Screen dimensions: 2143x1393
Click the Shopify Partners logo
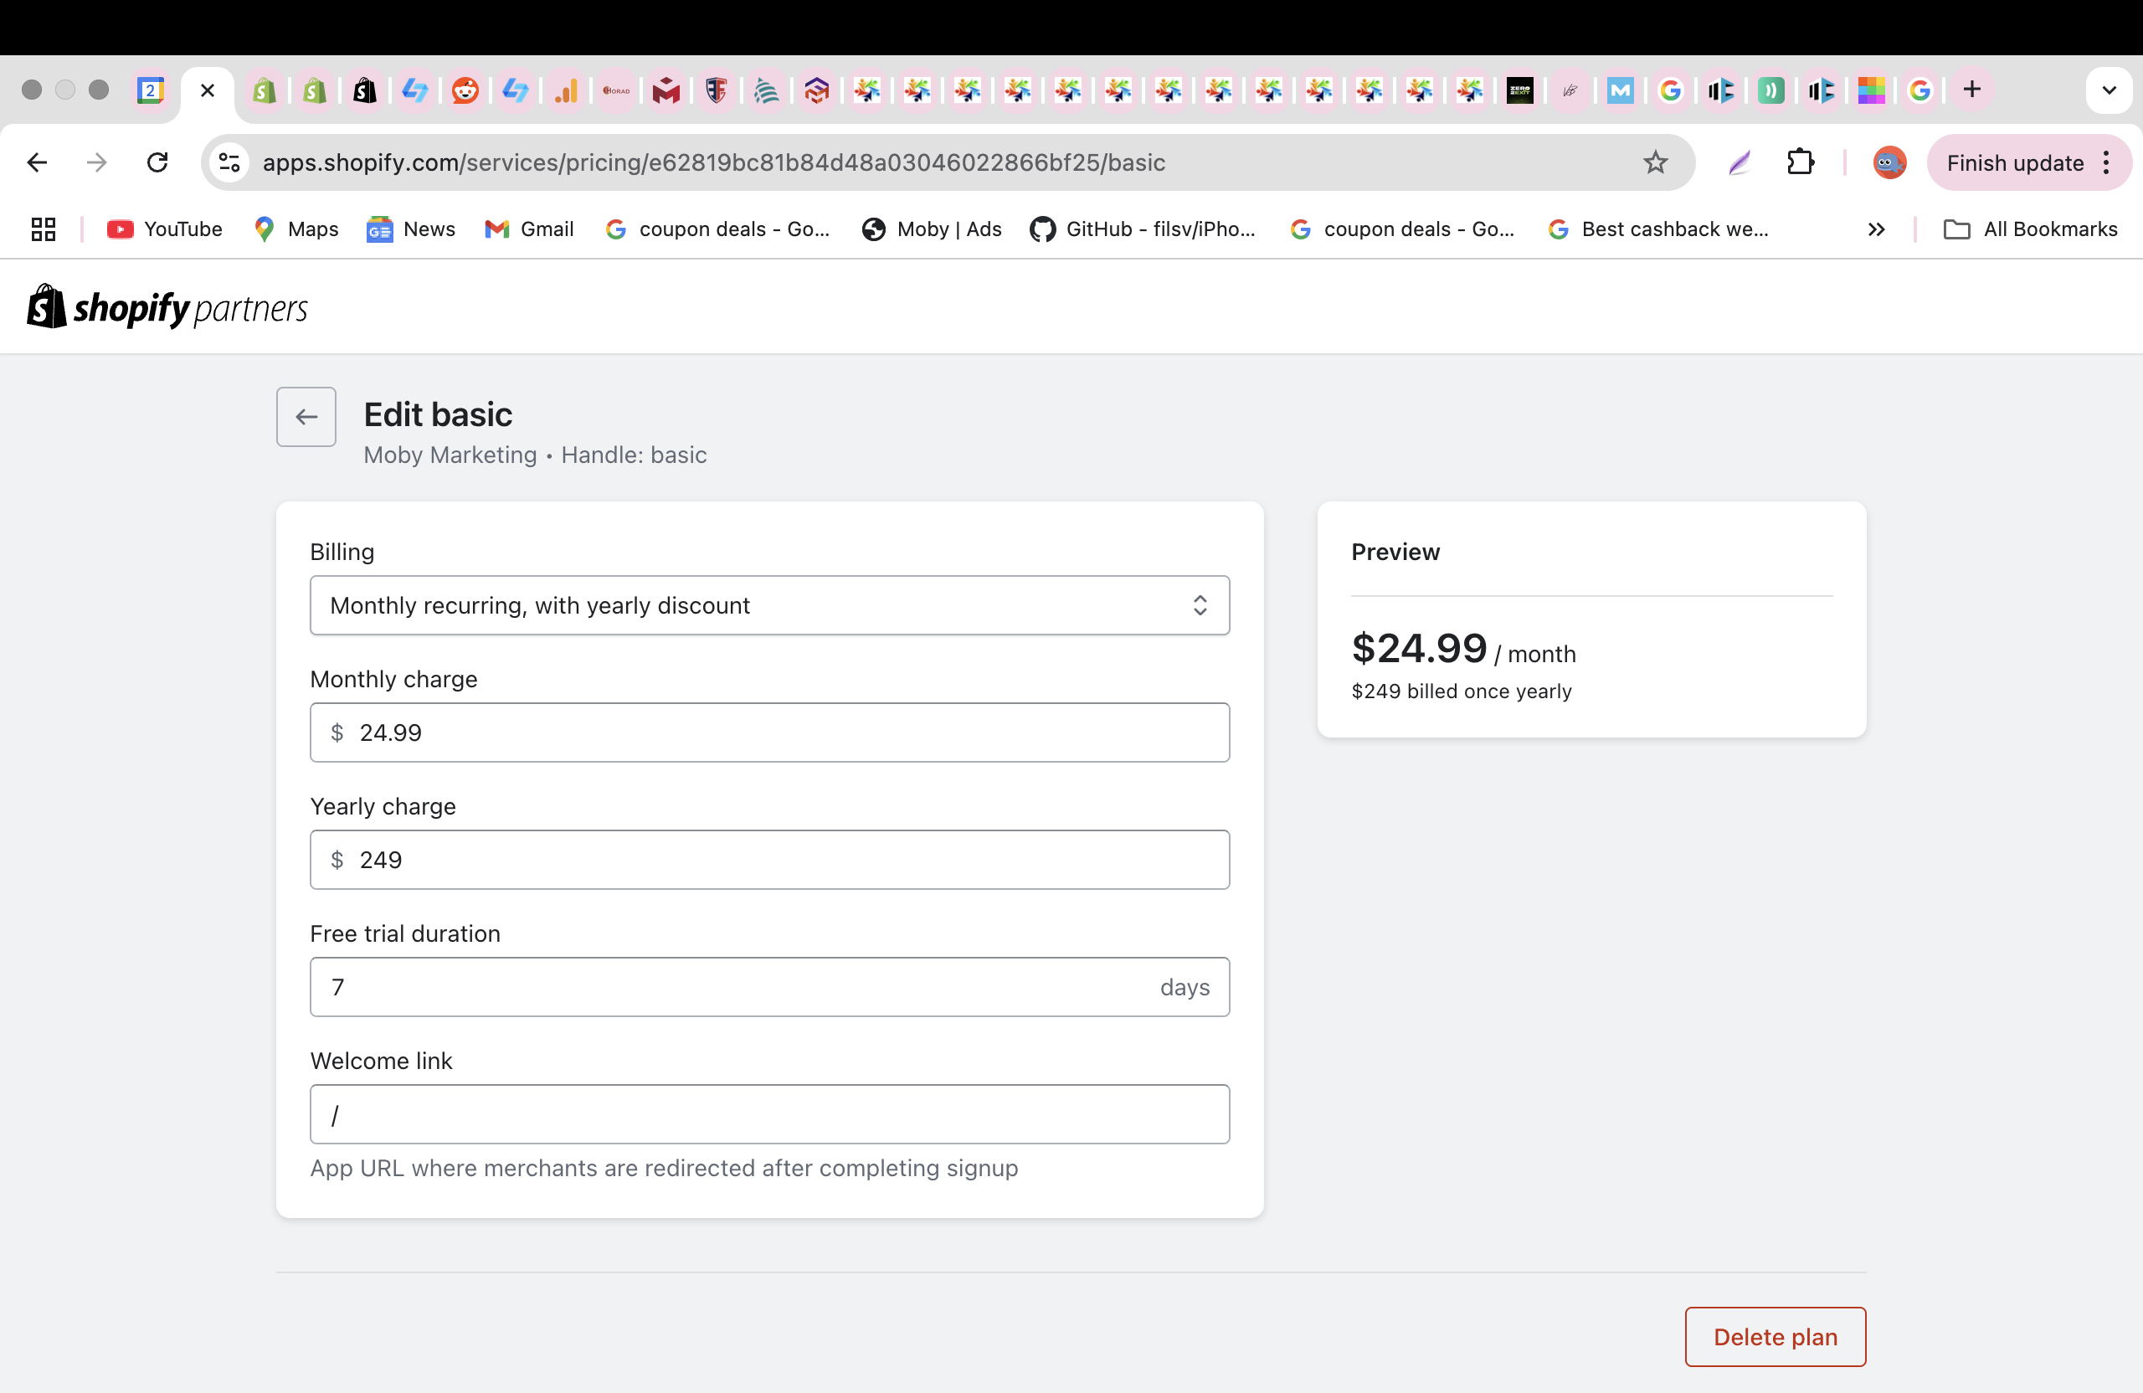point(167,308)
